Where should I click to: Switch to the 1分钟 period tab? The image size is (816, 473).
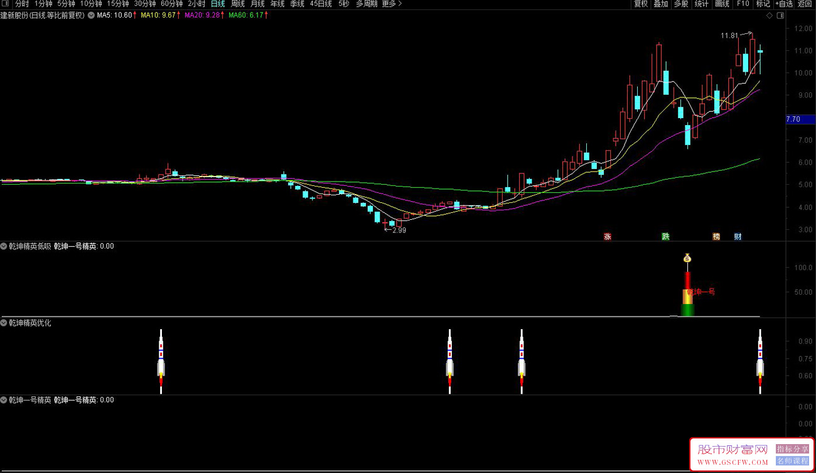click(43, 4)
